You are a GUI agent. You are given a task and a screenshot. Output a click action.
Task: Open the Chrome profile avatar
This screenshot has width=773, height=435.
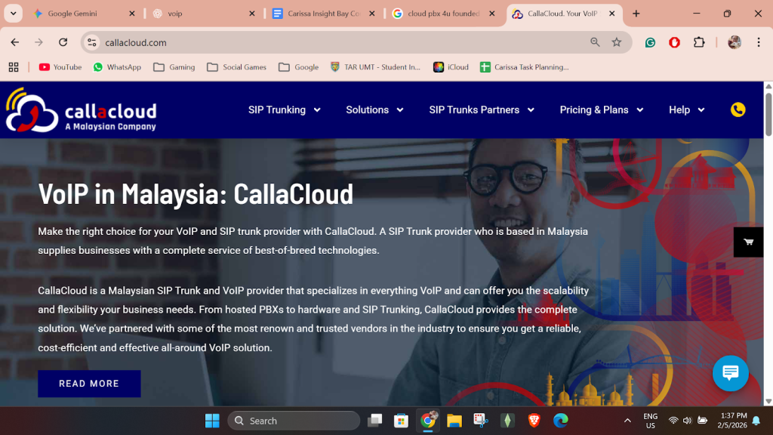click(734, 42)
